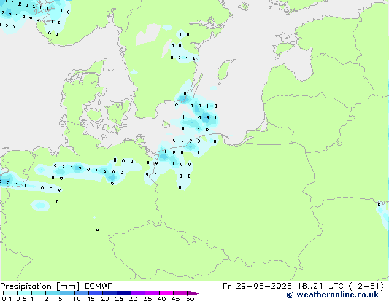The image size is (389, 301).
Task: Select the 35–40 mm legend color box
Action: (152, 293)
